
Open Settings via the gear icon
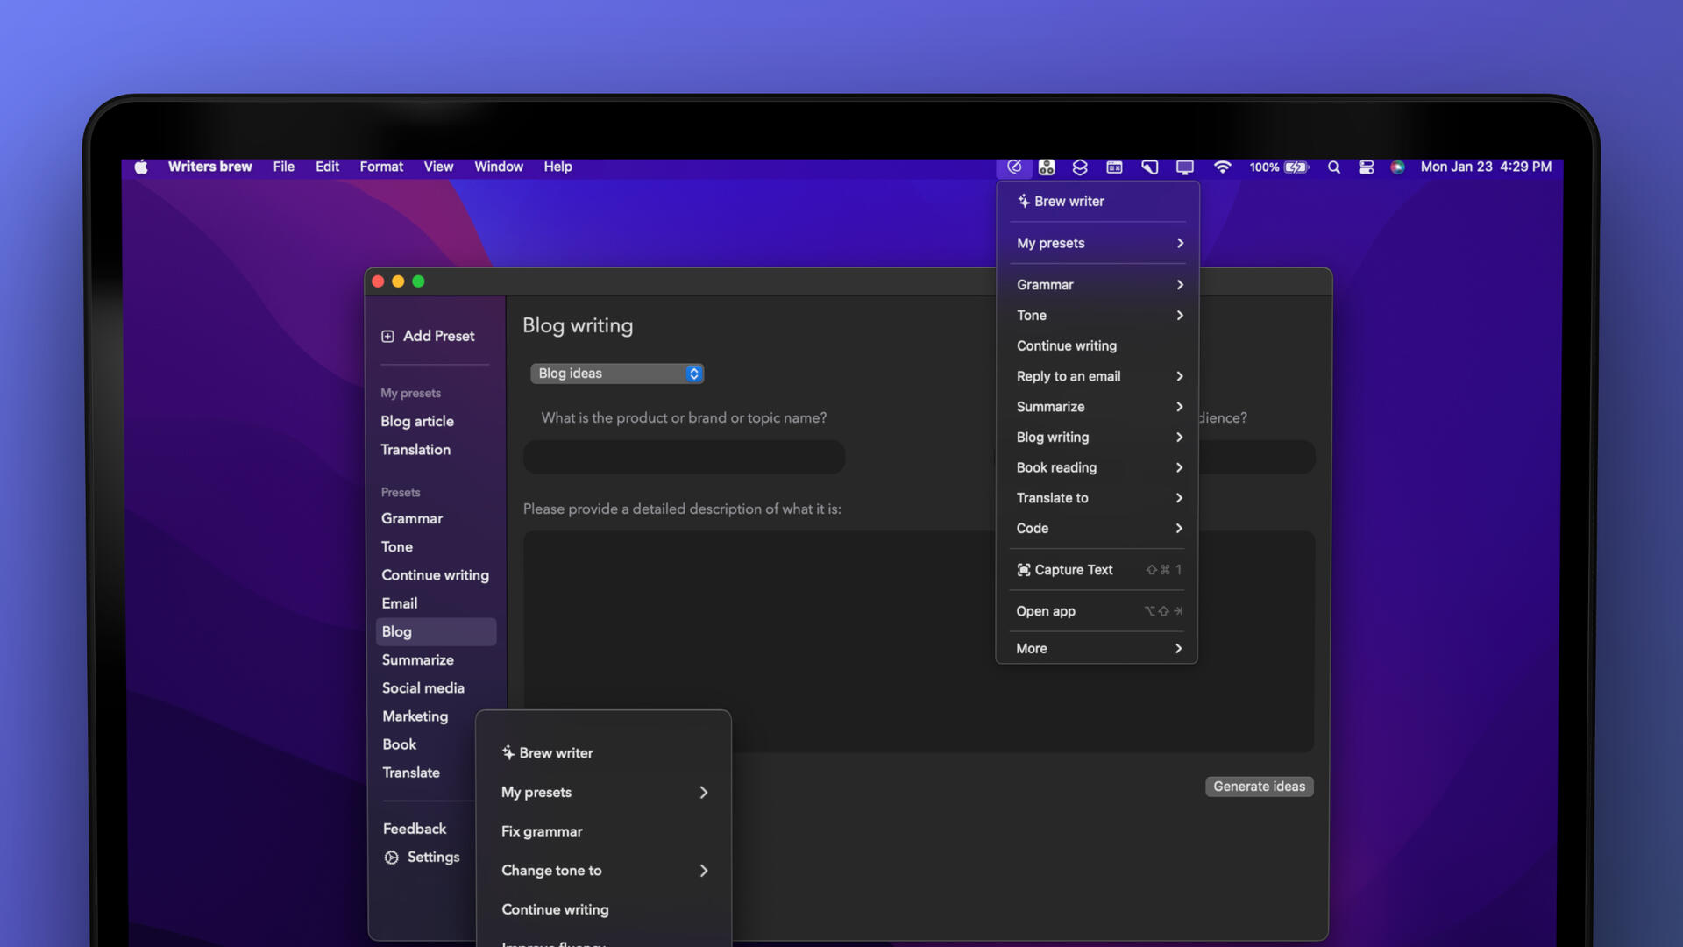point(391,858)
